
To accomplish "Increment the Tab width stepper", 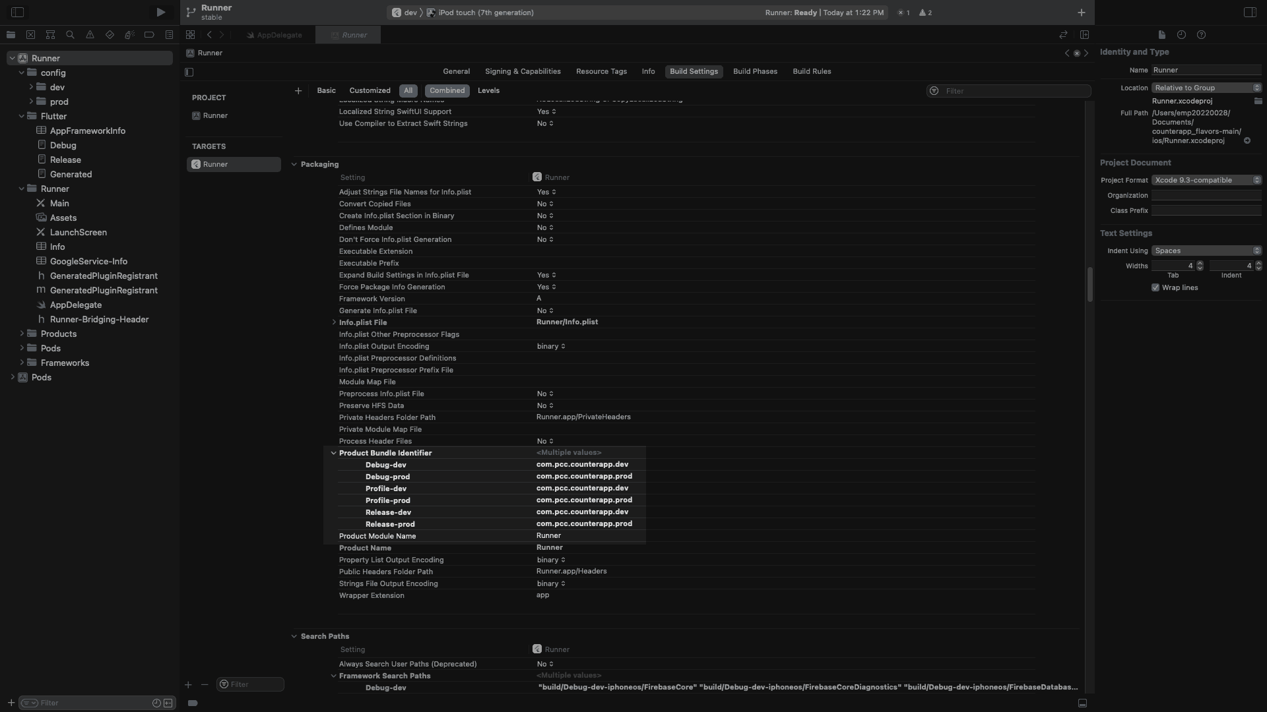I will (x=1200, y=263).
